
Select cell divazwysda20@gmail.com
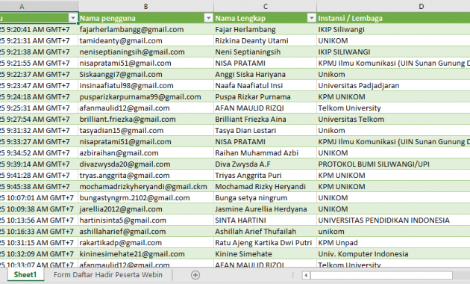tap(146, 164)
